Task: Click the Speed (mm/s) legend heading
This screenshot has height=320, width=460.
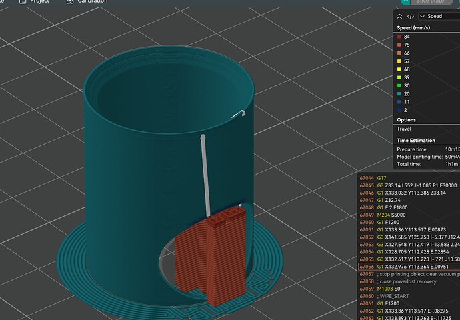Action: click(x=413, y=28)
